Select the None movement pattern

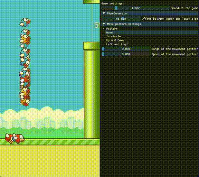pyautogui.click(x=152, y=33)
